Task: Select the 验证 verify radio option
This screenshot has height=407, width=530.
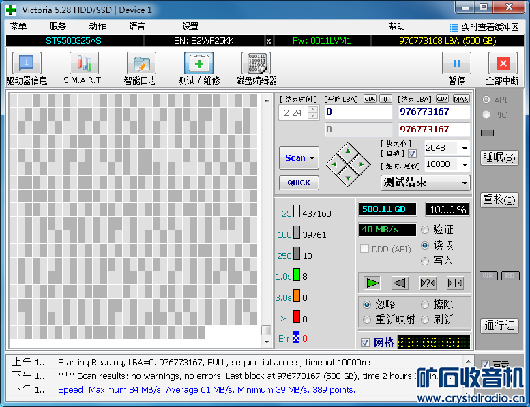Action: tap(426, 230)
